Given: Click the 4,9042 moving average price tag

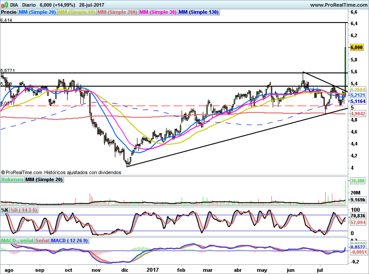Looking at the screenshot, I should pyautogui.click(x=358, y=114).
